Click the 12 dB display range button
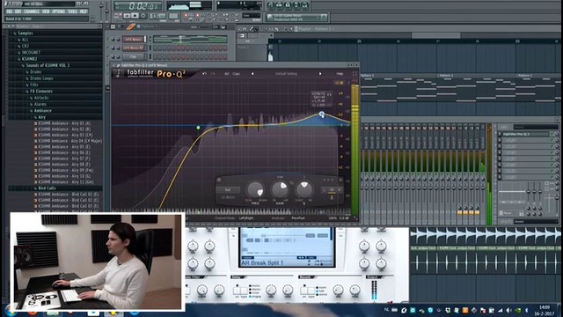Image resolution: width=563 pixels, height=317 pixels. click(339, 83)
